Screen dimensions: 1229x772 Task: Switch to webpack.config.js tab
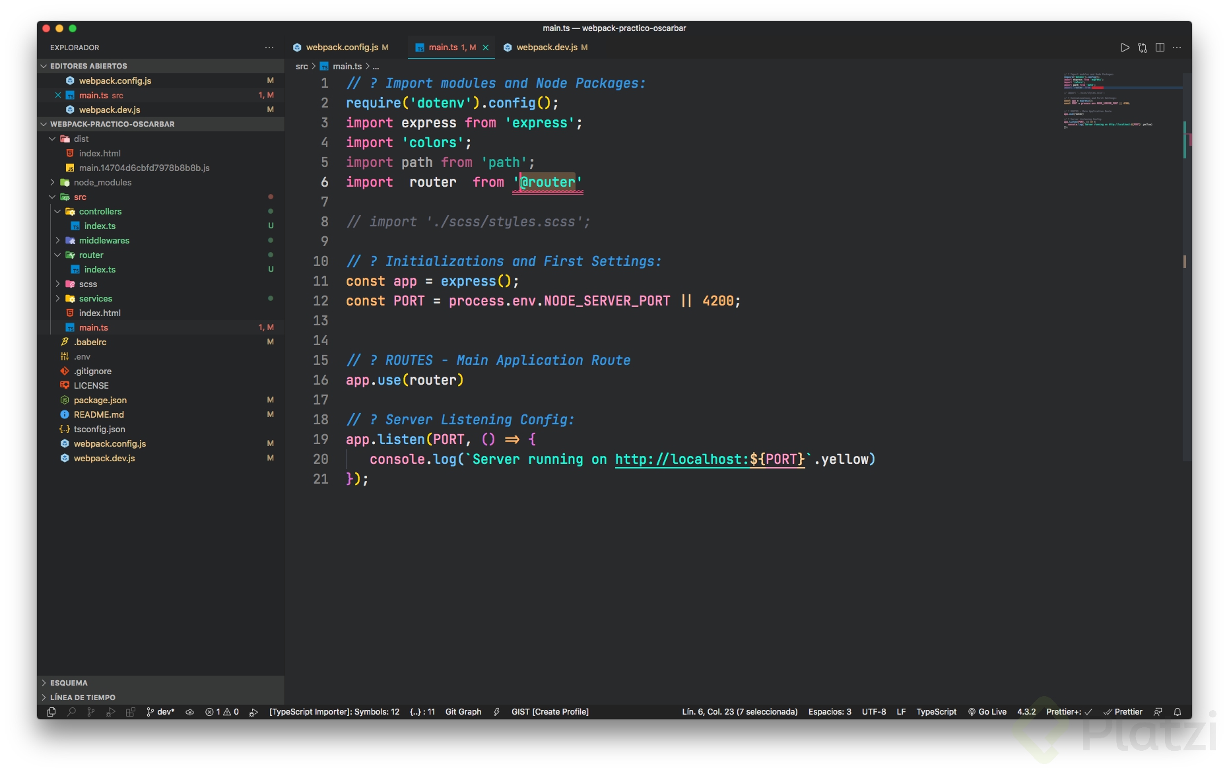[342, 48]
